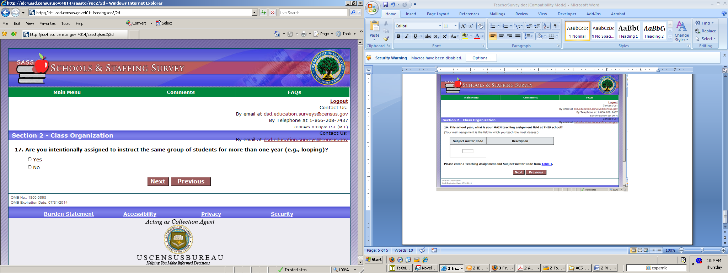
Task: Click the Format Painter brush in Word
Action: 386,39
